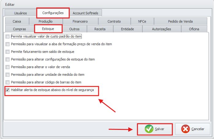
Task: Open the Account Softniels tab
Action: click(x=86, y=13)
